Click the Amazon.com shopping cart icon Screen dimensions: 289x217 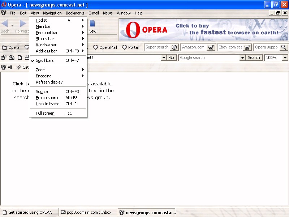pos(211,47)
